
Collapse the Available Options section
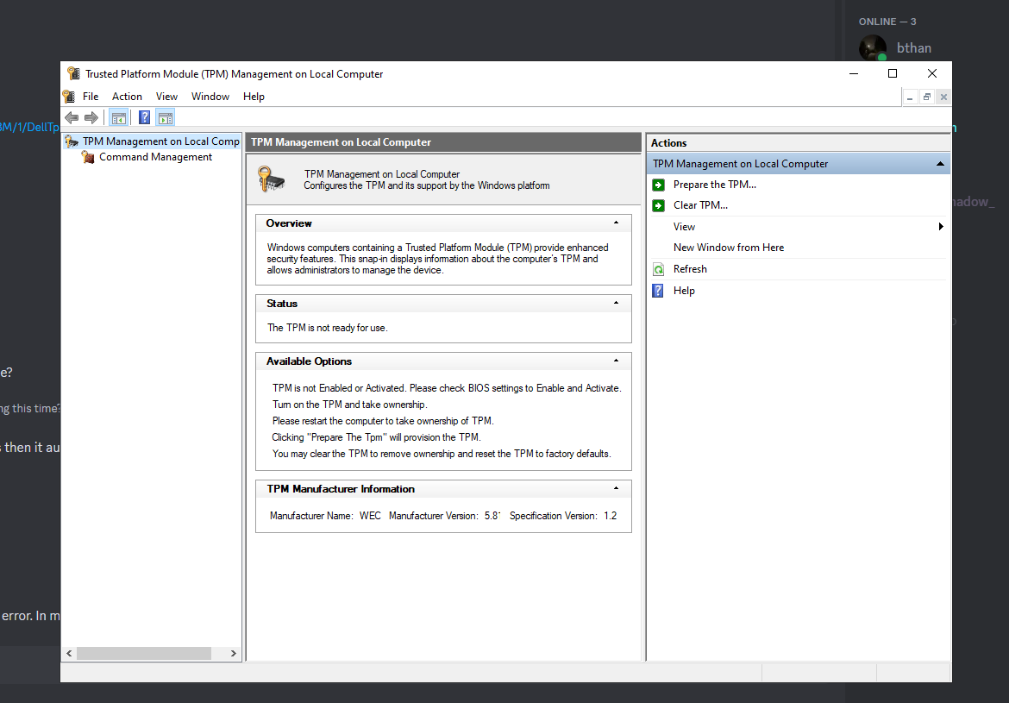click(x=616, y=361)
